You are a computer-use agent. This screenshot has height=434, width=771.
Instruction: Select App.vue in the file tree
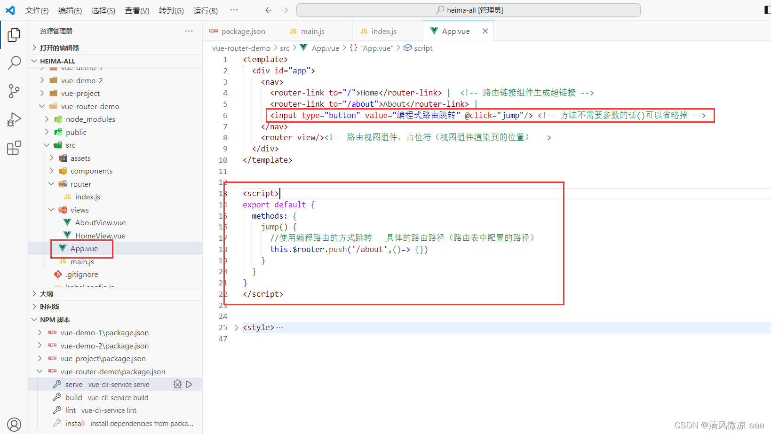115,248
